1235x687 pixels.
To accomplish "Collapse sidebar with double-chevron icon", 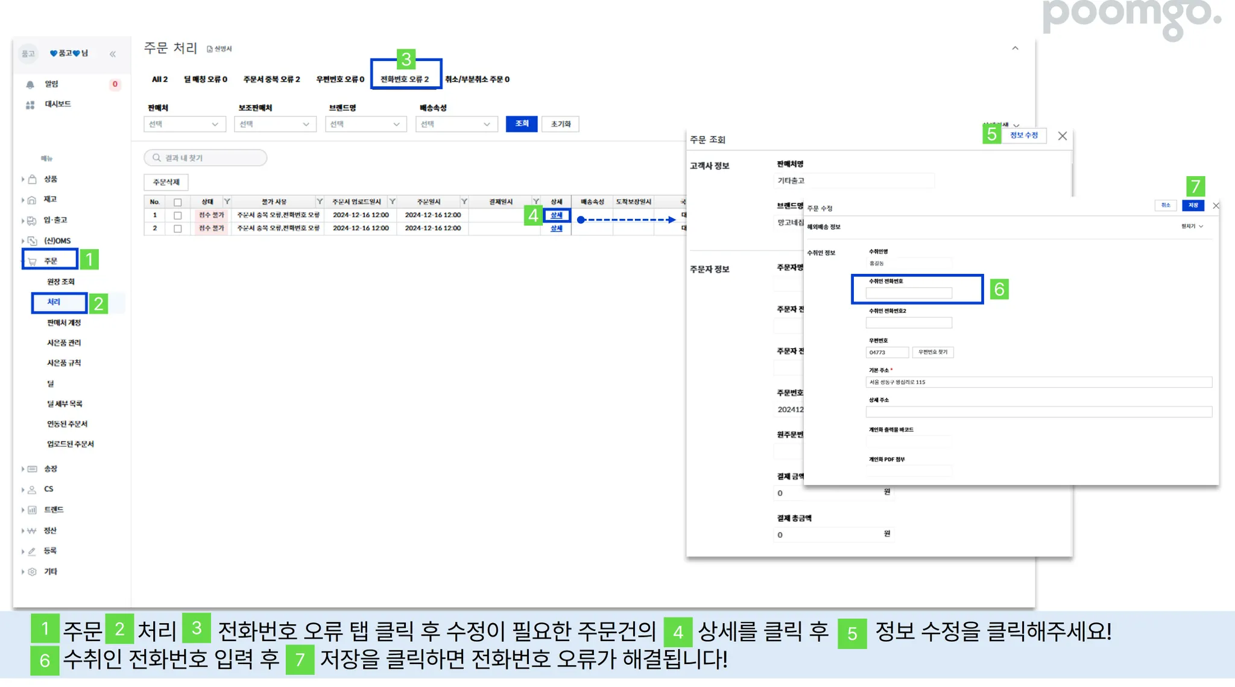I will click(113, 54).
